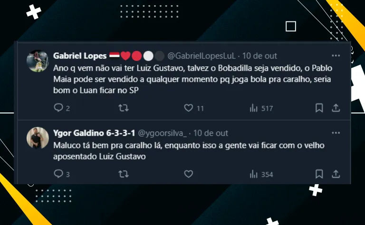This screenshot has height=225, width=365.
Task: Open Gabriel Lopes's profile picture
Action: tap(38, 61)
